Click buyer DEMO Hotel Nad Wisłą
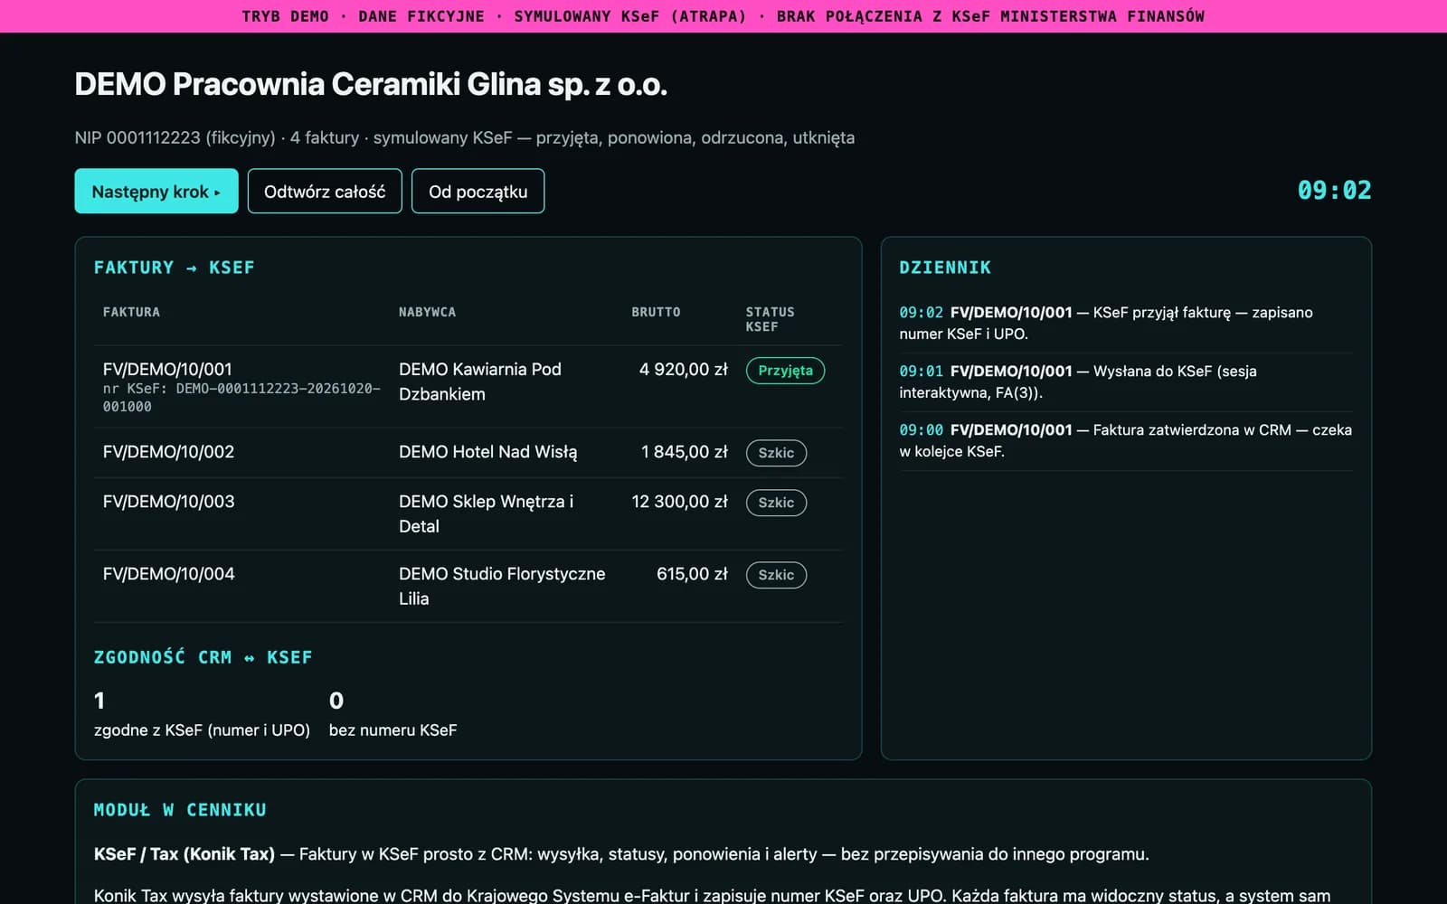The width and height of the screenshot is (1447, 904). 487,452
